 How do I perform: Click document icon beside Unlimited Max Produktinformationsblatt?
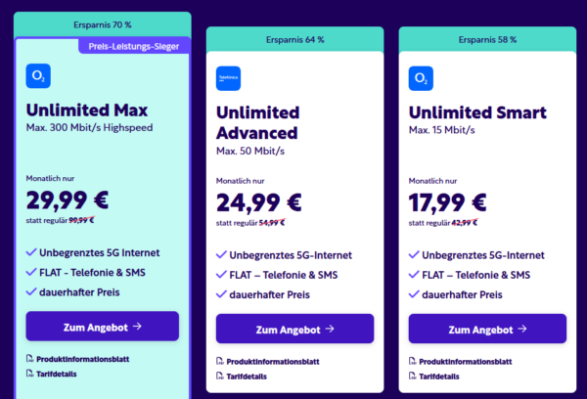(x=30, y=359)
